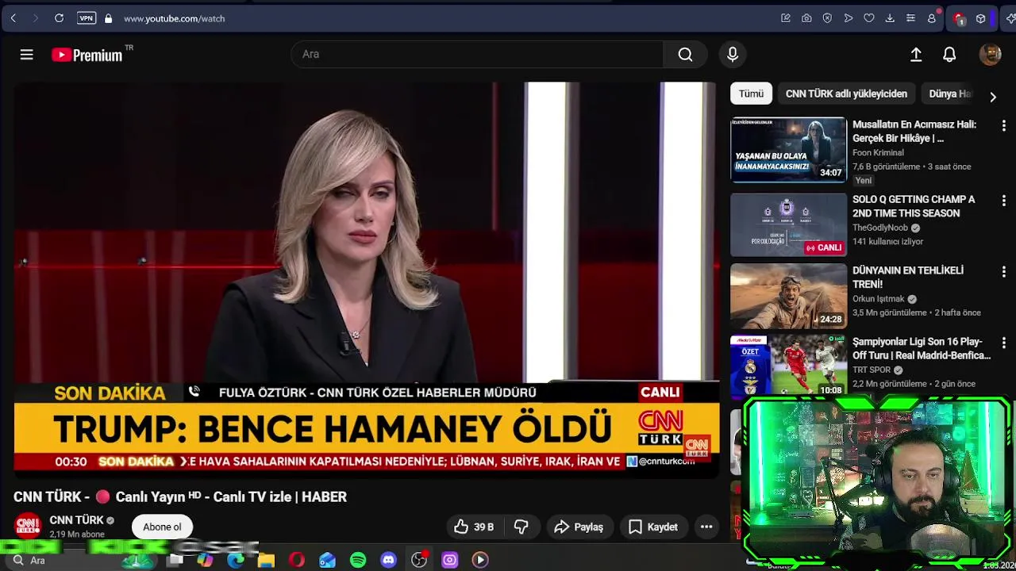
Task: Open the YouTube guide hamburger menu
Action: [x=26, y=54]
